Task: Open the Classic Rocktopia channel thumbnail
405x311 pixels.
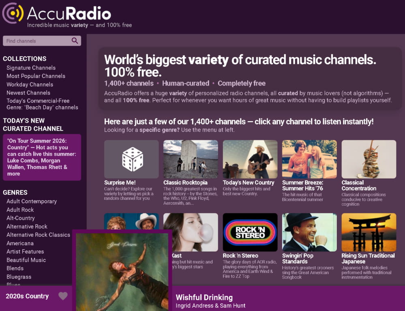Action: pyautogui.click(x=191, y=159)
